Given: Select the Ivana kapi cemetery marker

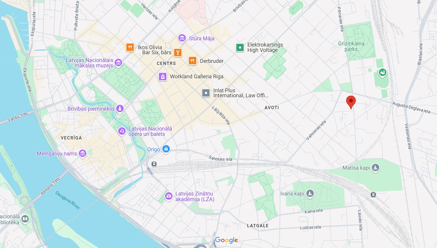Looking at the screenshot, I should pyautogui.click(x=310, y=194).
